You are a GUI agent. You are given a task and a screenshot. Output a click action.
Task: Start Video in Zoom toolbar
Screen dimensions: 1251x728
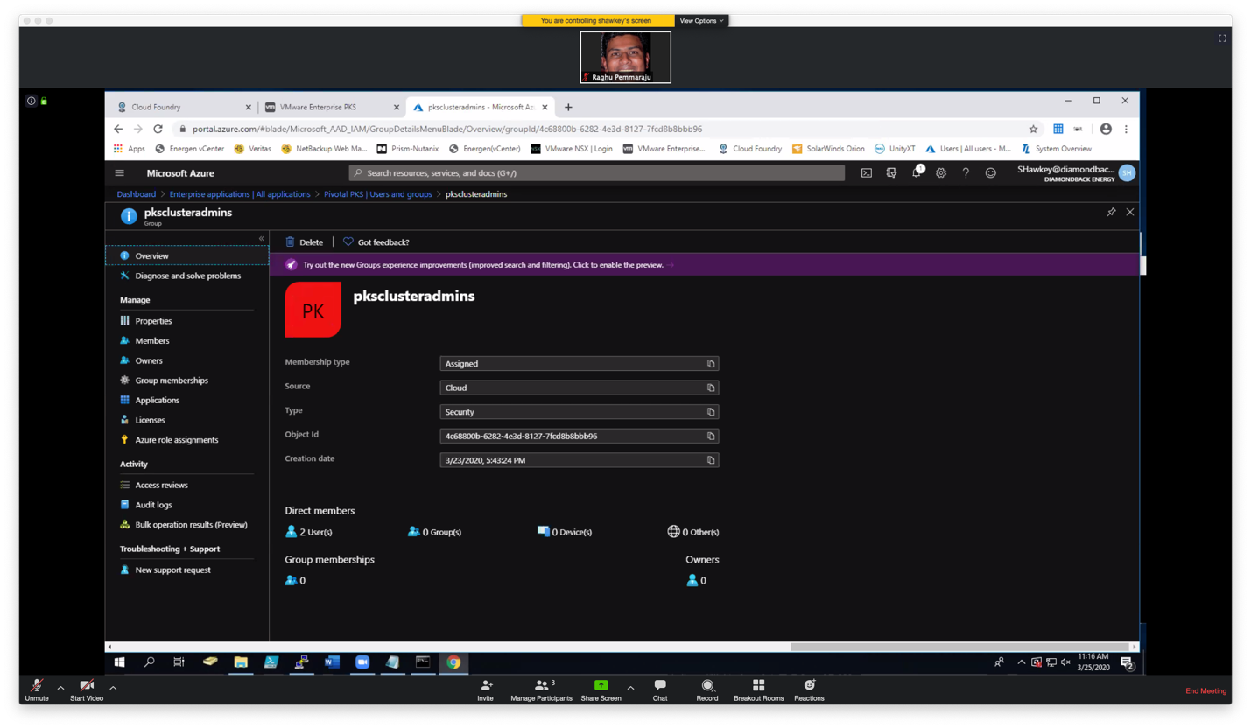[87, 690]
